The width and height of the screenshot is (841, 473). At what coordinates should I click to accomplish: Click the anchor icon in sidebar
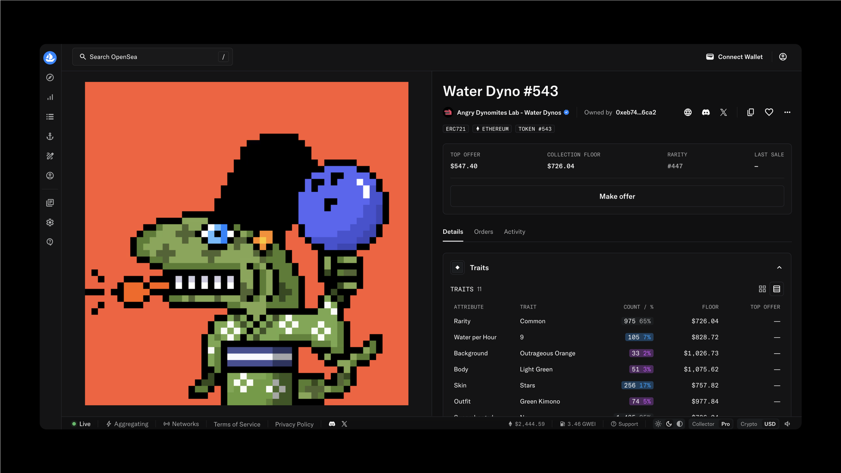(x=50, y=136)
